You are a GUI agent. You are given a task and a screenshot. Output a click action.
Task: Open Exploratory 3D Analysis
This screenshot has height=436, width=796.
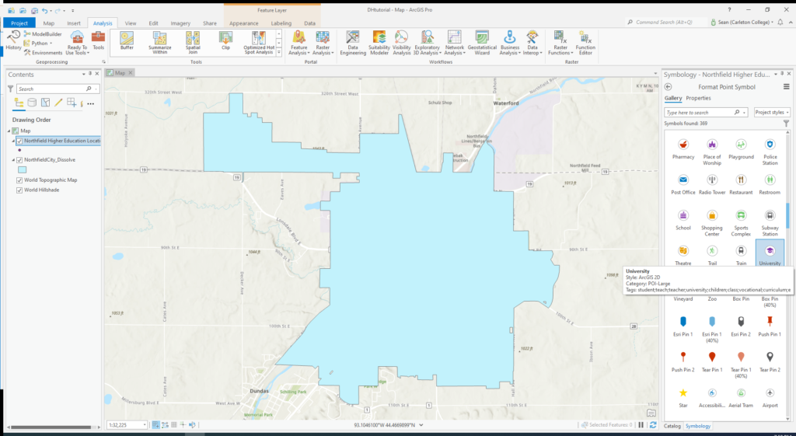427,43
